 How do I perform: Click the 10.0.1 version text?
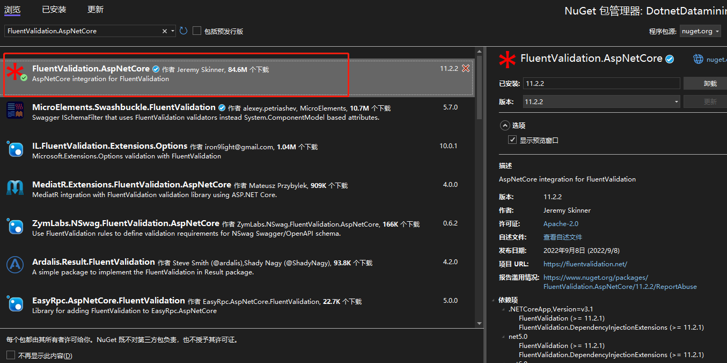[x=449, y=146]
